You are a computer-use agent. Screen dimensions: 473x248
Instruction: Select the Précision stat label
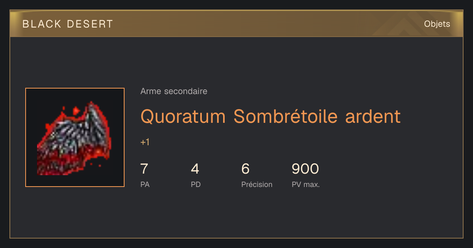pyautogui.click(x=257, y=184)
